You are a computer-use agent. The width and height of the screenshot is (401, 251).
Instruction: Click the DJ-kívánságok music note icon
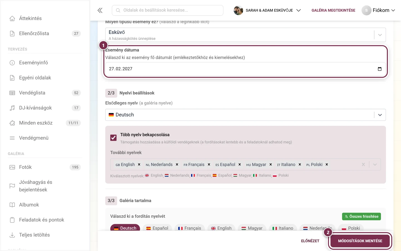coord(12,108)
